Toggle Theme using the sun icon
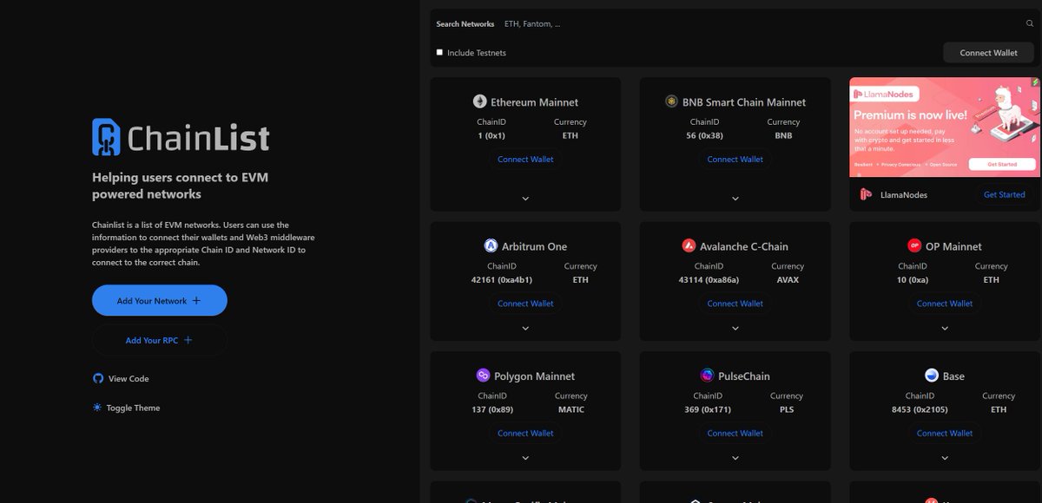Image resolution: width=1042 pixels, height=503 pixels. coord(97,408)
